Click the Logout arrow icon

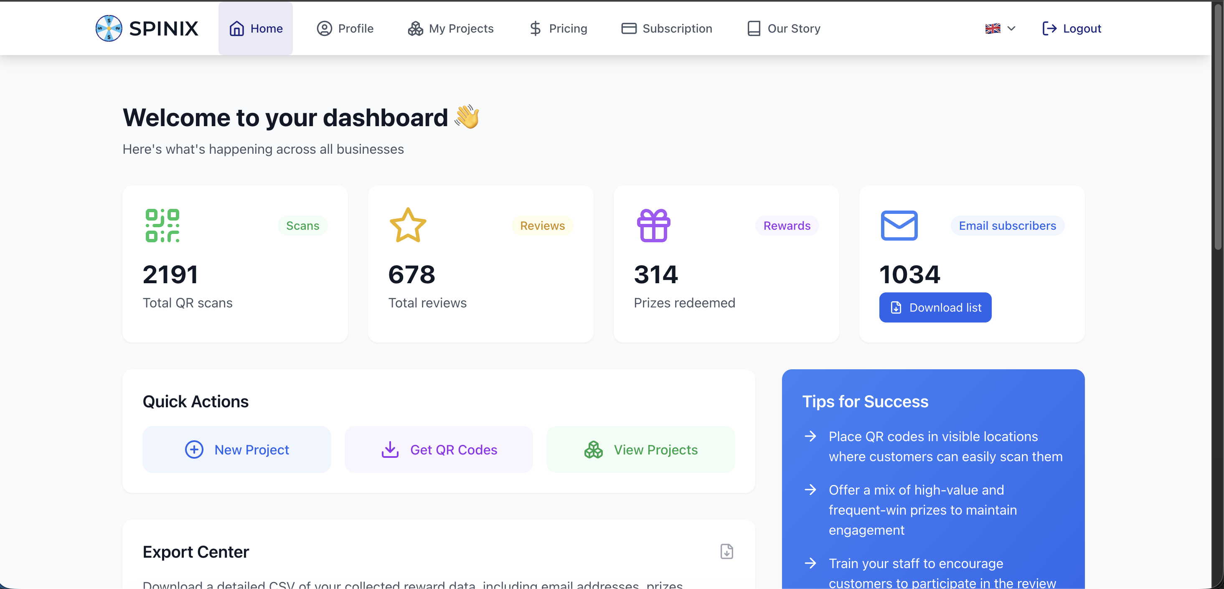coord(1049,28)
